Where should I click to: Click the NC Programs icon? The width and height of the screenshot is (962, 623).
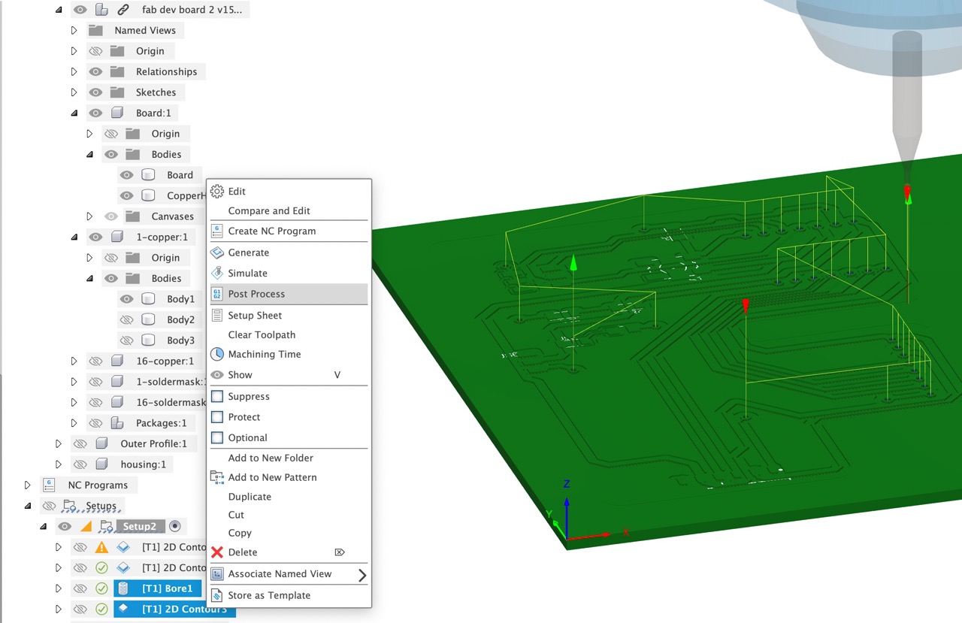coord(49,485)
